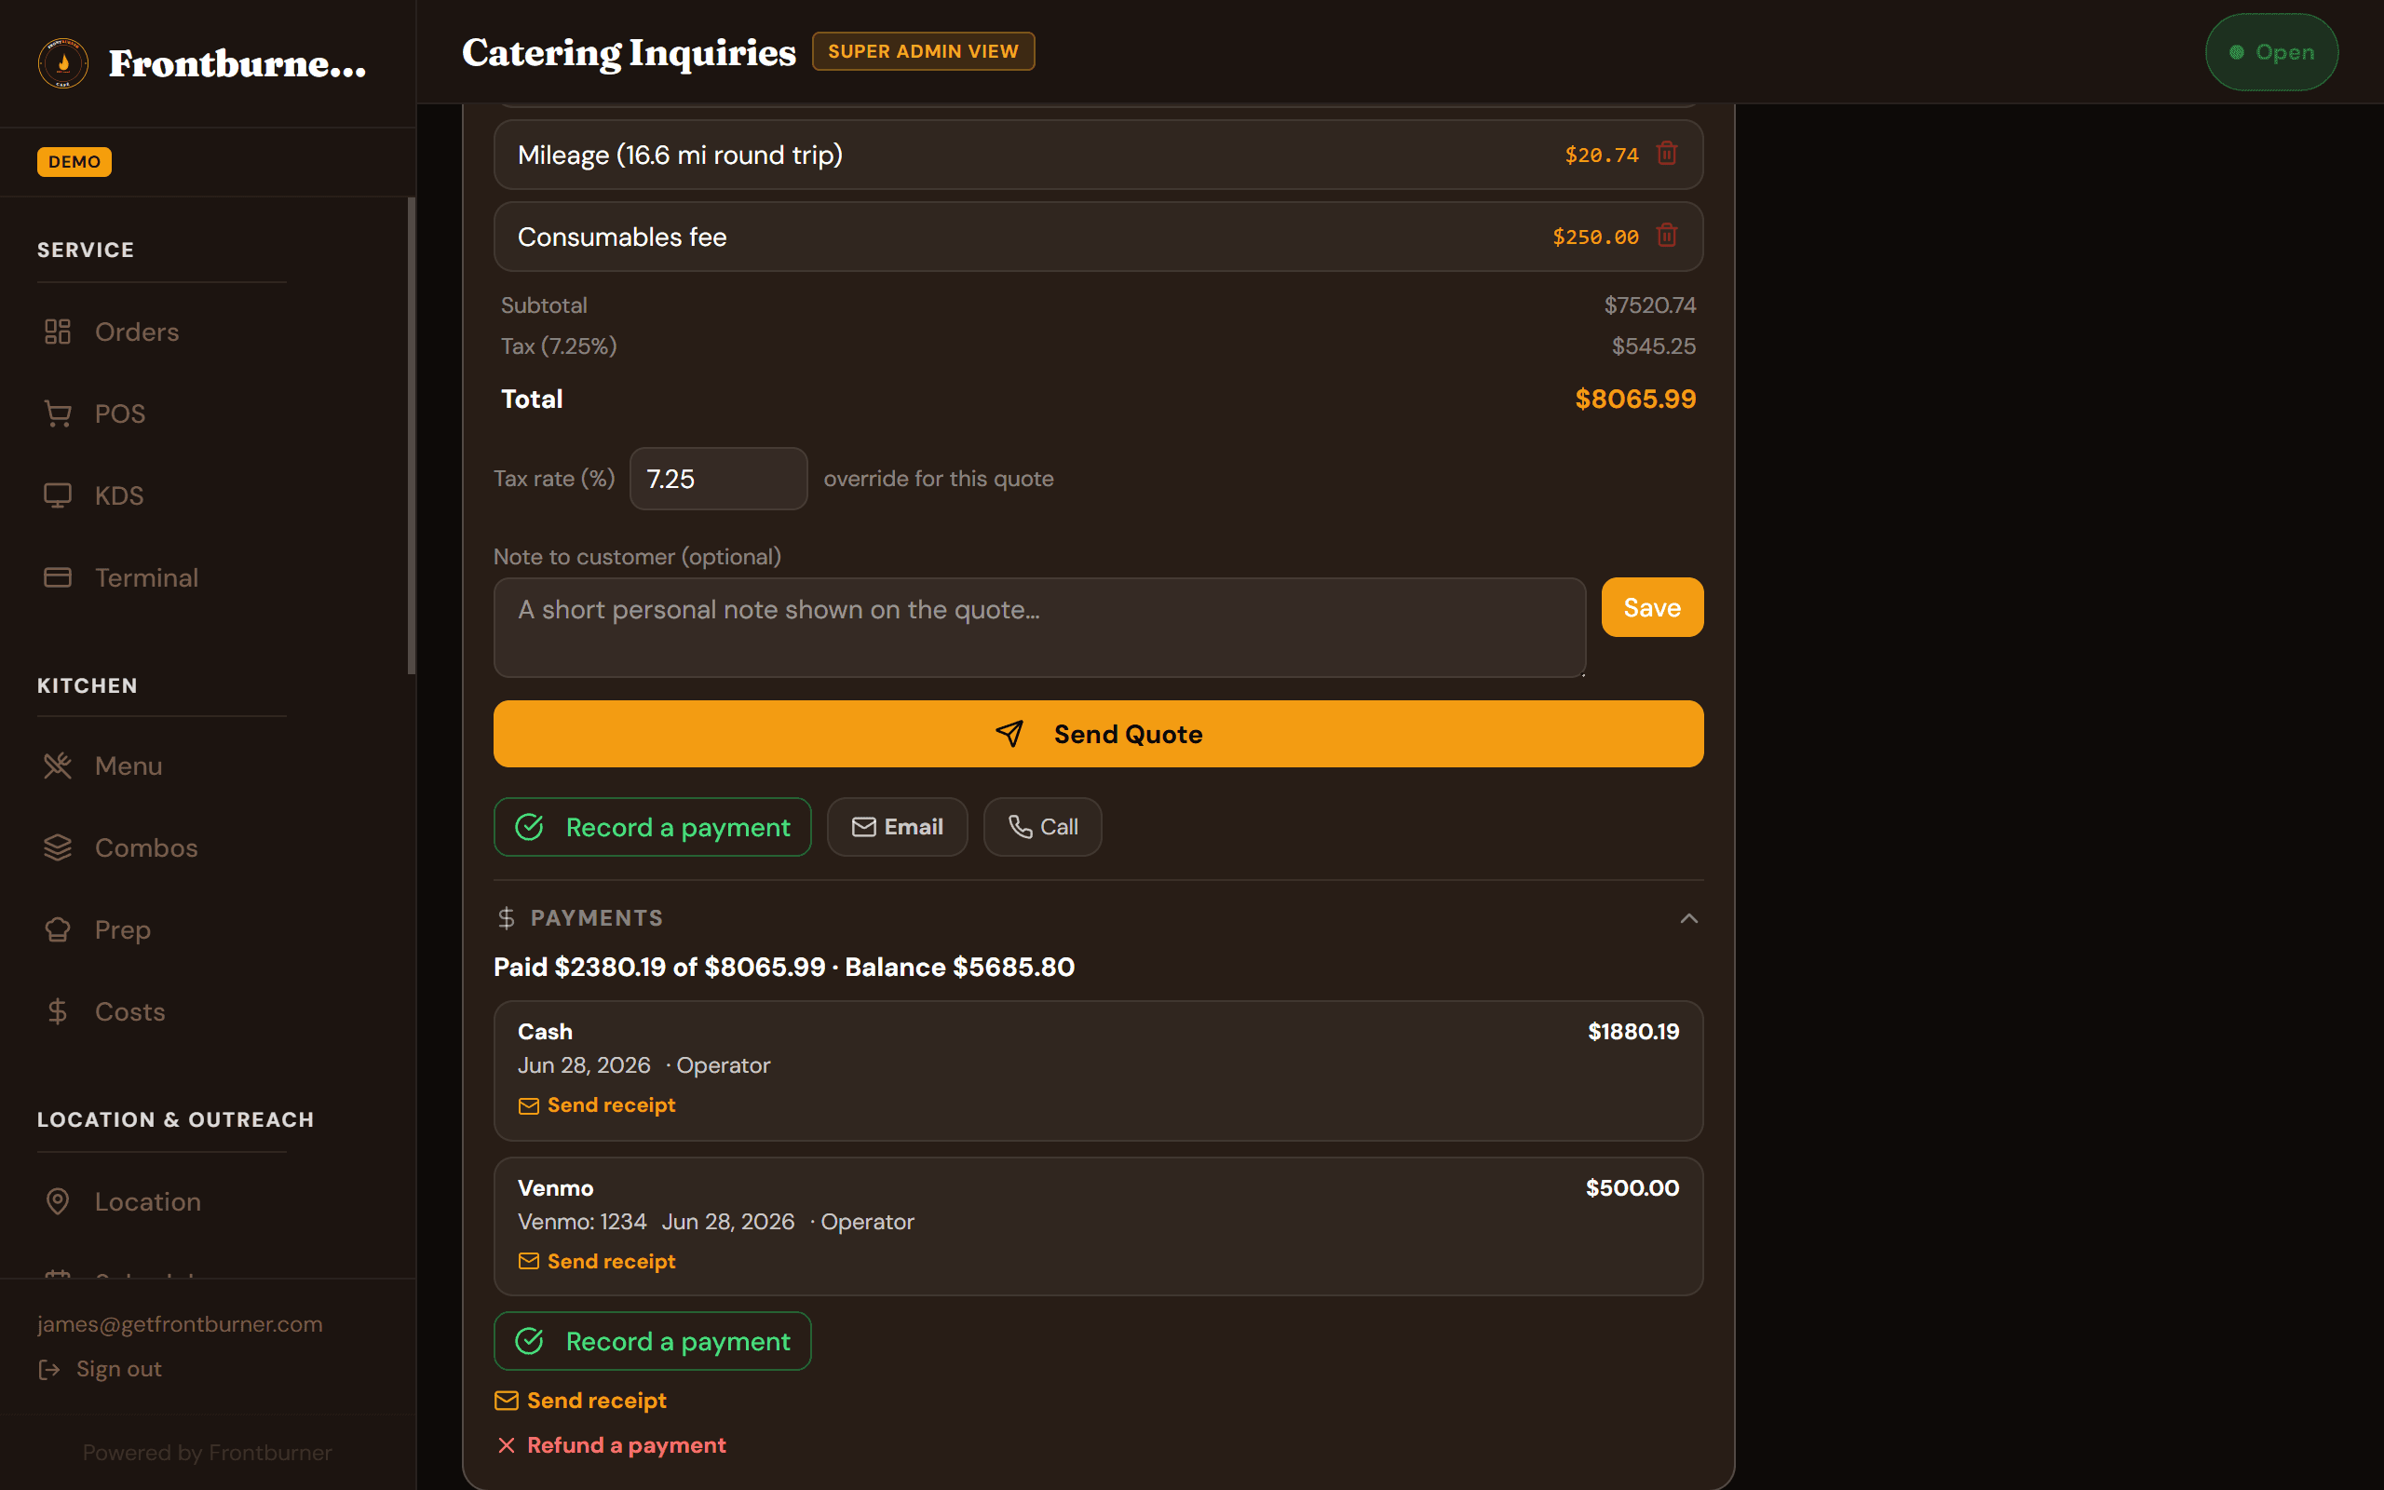This screenshot has width=2384, height=1490.
Task: Click the bottom Send receipt link
Action: (x=581, y=1401)
